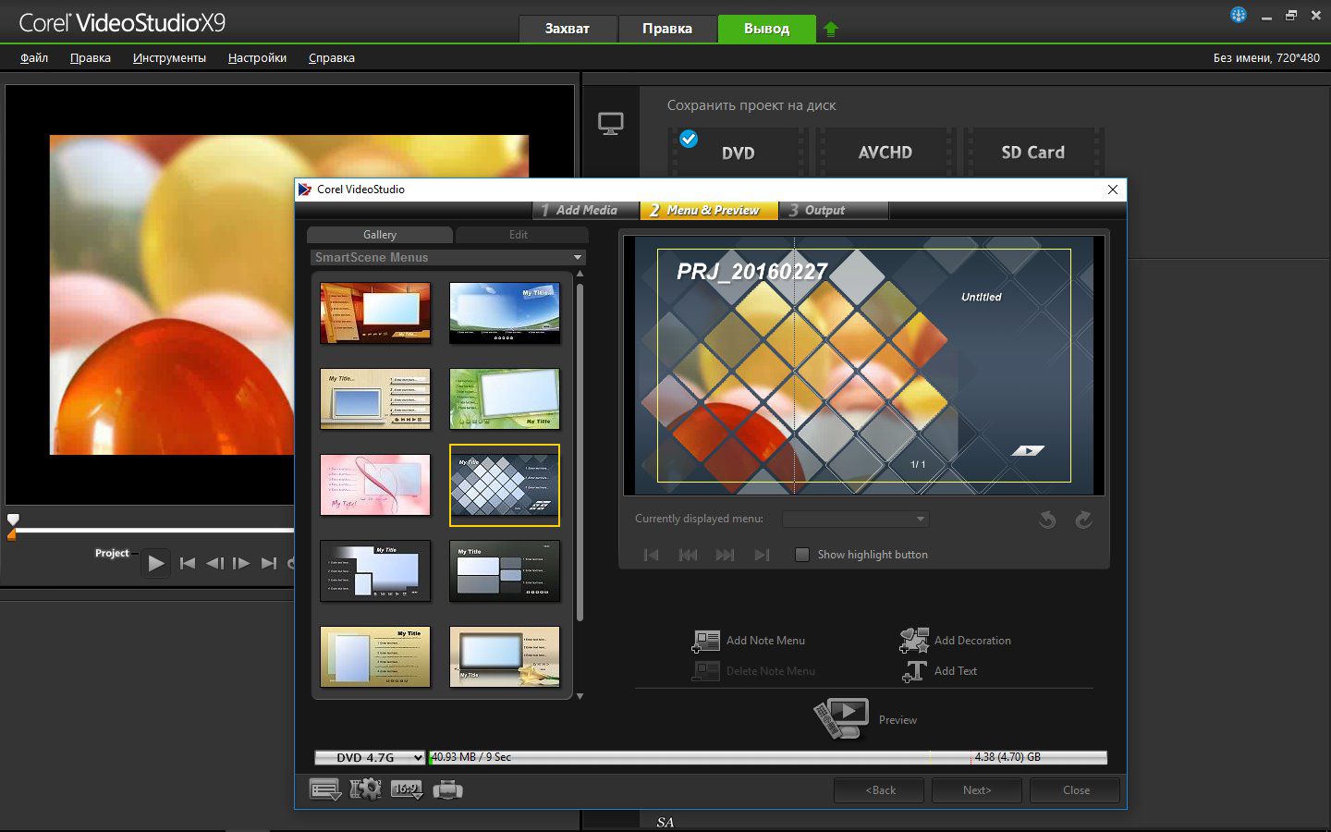This screenshot has width=1331, height=832.
Task: Play the project in main preview
Action: click(x=156, y=563)
